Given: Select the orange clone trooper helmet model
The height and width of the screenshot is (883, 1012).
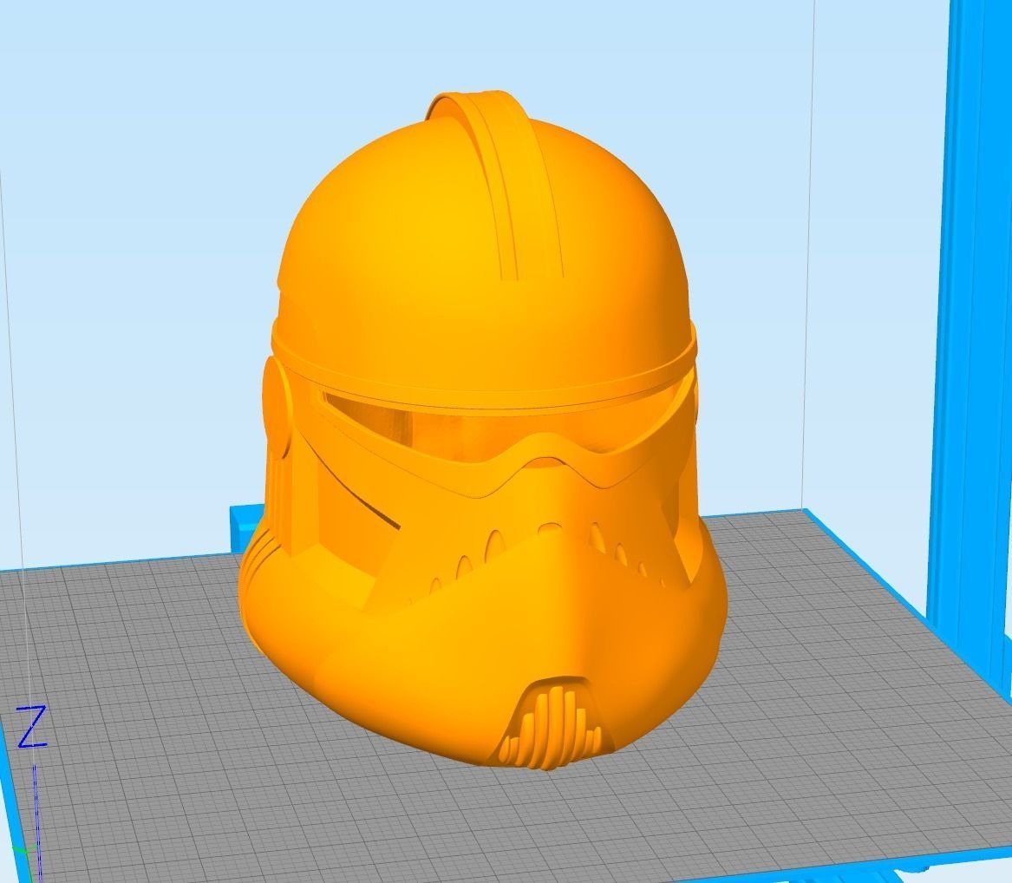Looking at the screenshot, I should coord(483,431).
